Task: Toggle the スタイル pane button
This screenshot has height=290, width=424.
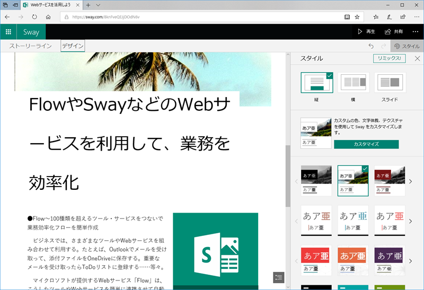Action: point(407,46)
